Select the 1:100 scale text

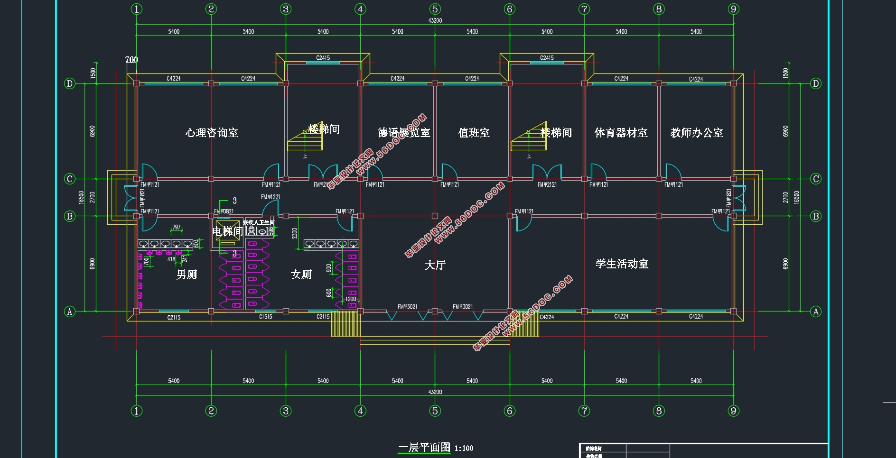[464, 449]
